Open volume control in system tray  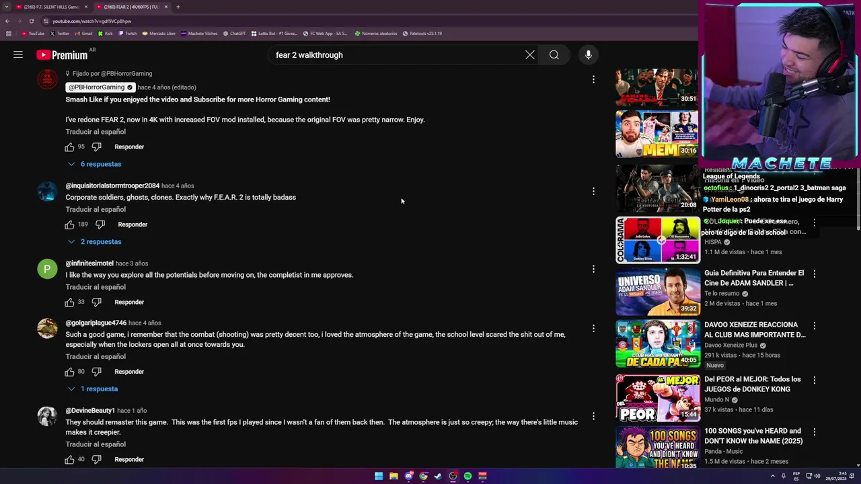(x=817, y=476)
